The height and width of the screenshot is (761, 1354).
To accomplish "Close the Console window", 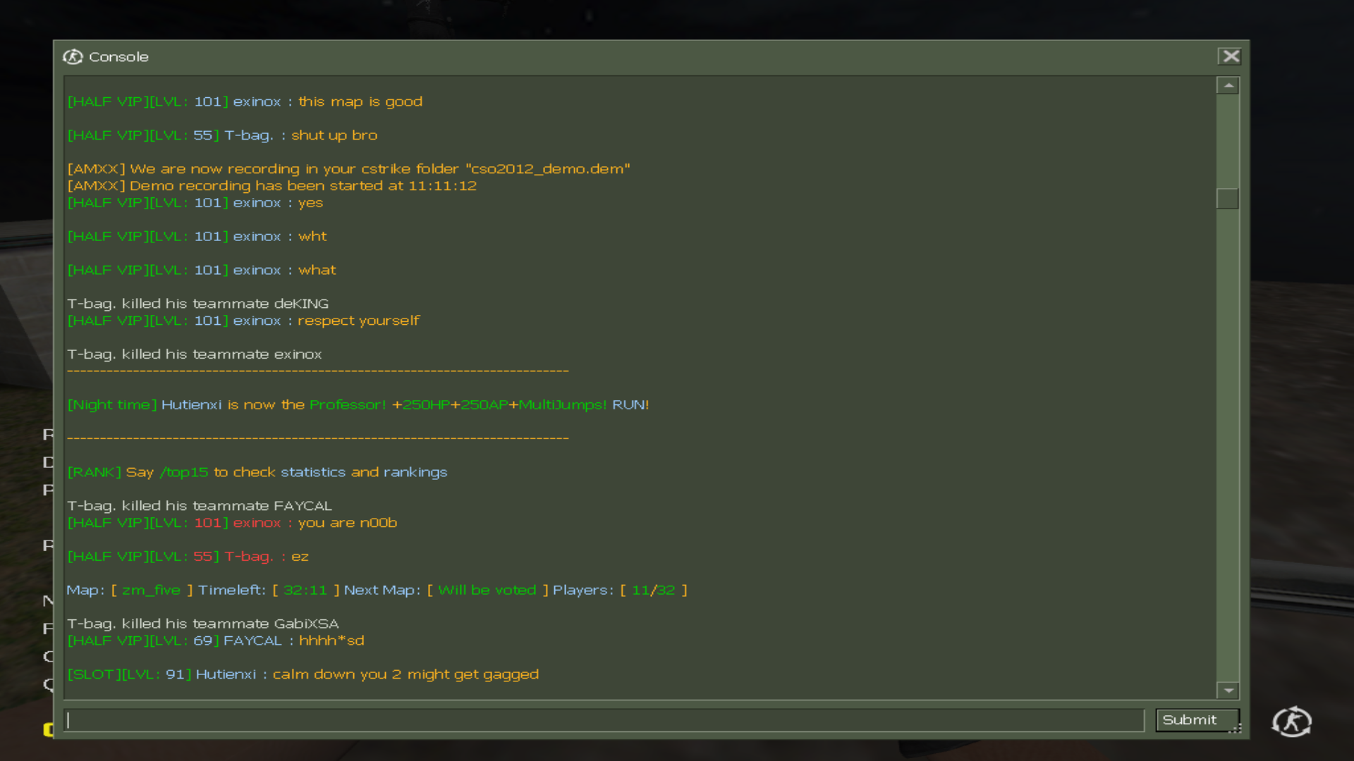I will 1231,56.
